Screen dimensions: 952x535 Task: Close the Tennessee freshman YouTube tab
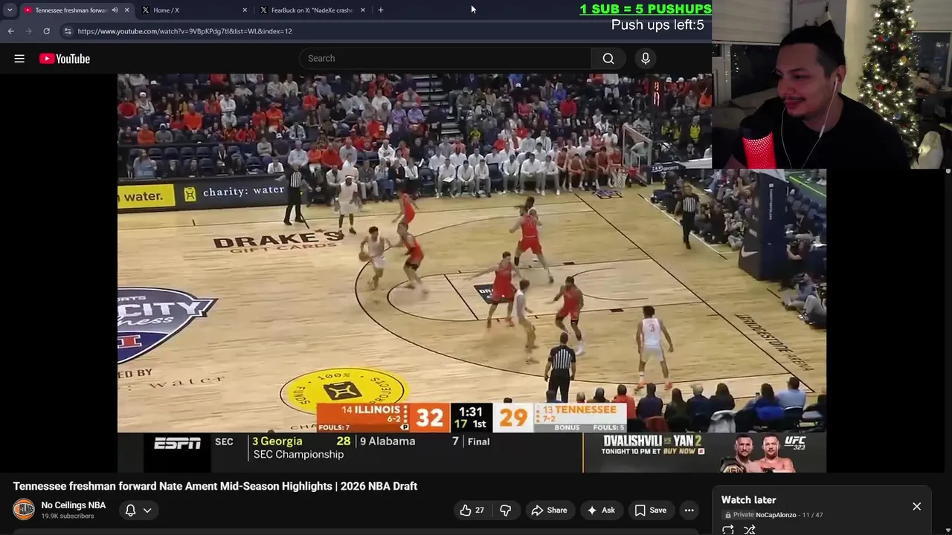126,10
